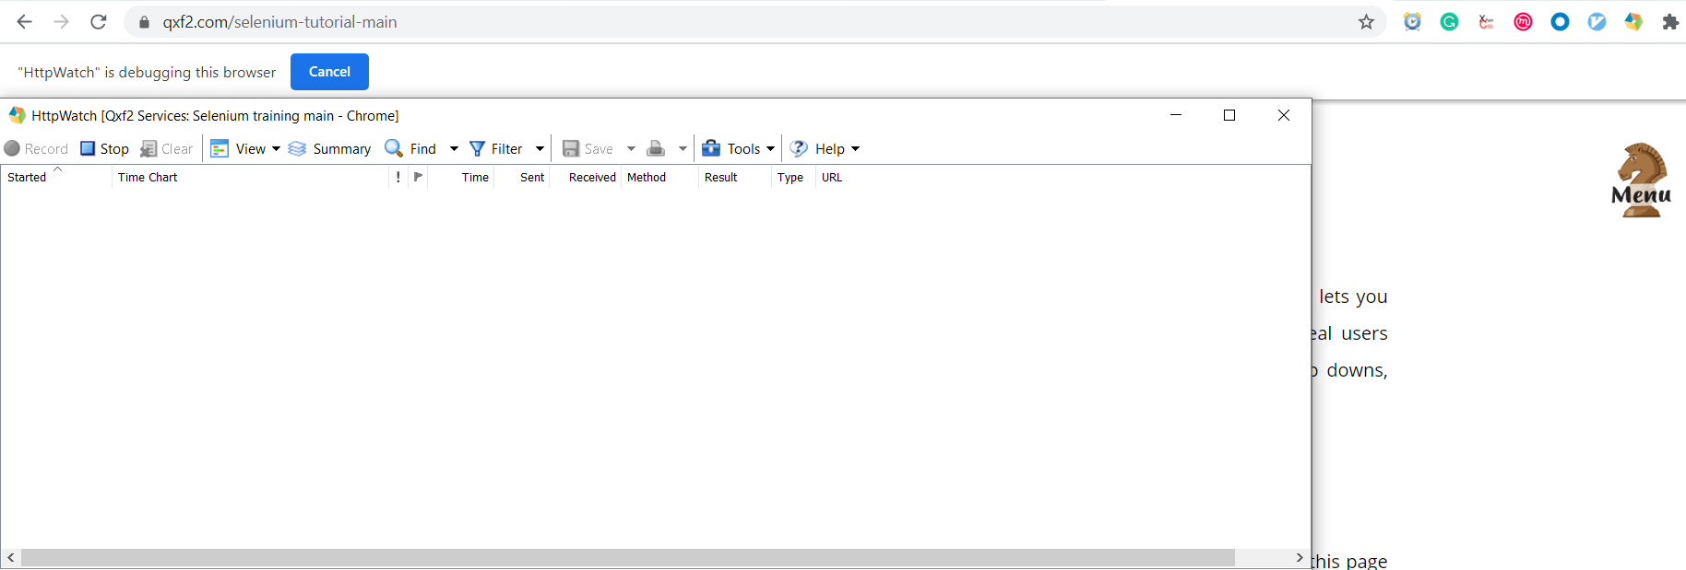Viewport: 1686px width, 570px height.
Task: Click the horizontal scrollbar left arrow
Action: pyautogui.click(x=10, y=558)
